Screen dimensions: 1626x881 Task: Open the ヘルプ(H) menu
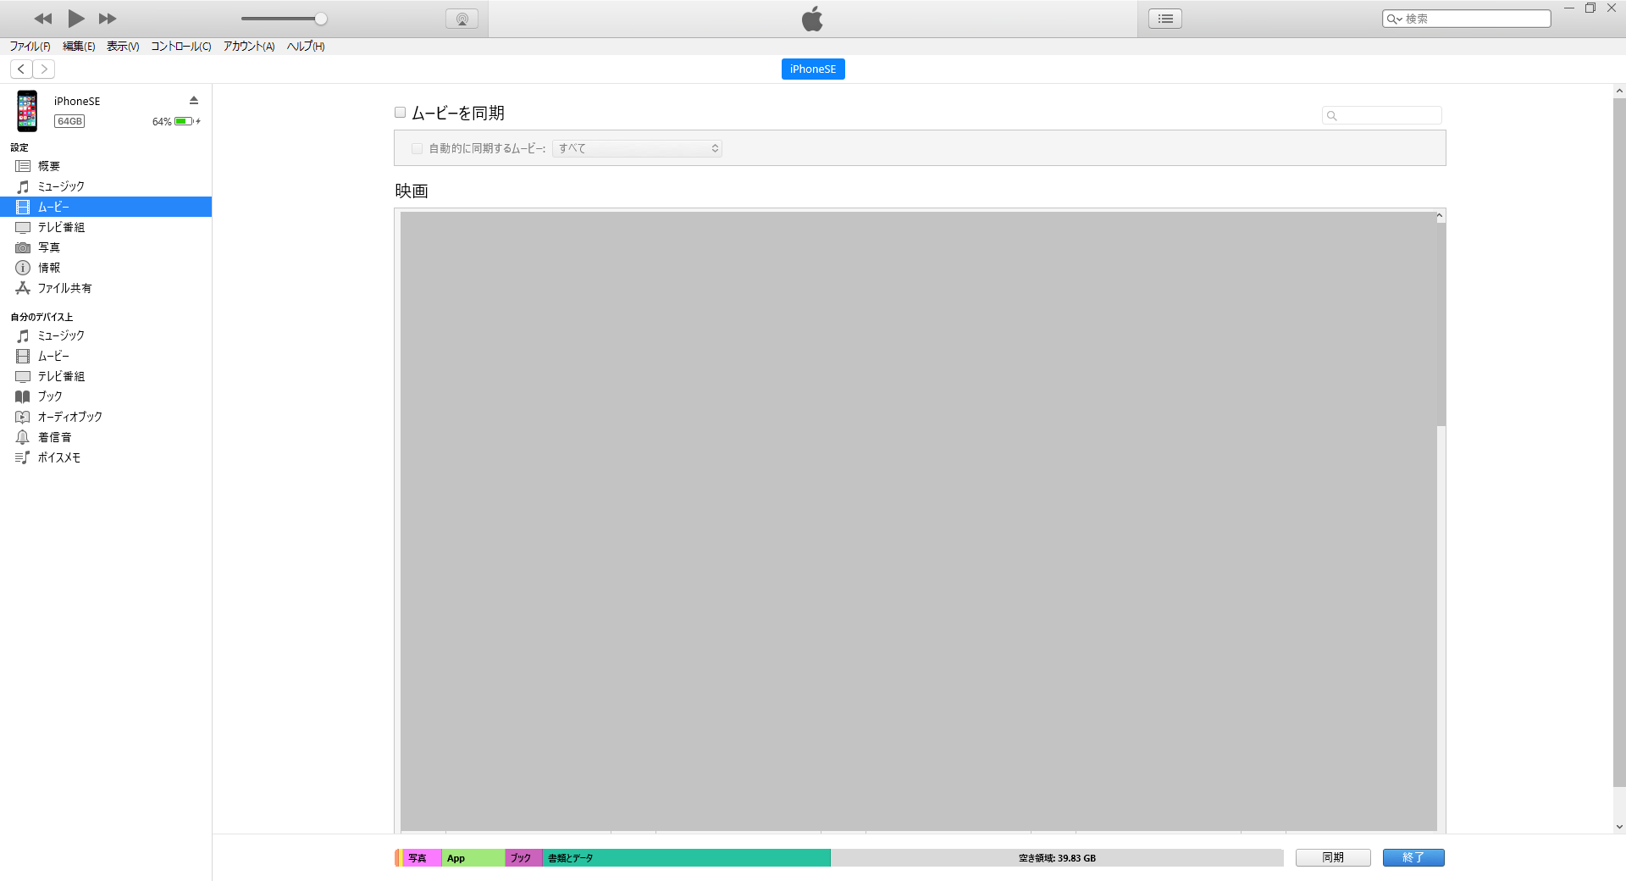[306, 47]
